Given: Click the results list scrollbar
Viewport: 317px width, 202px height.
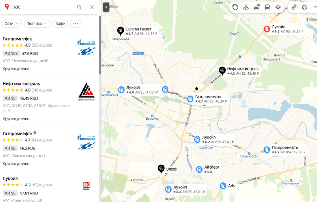Looking at the screenshot, I should pos(100,45).
